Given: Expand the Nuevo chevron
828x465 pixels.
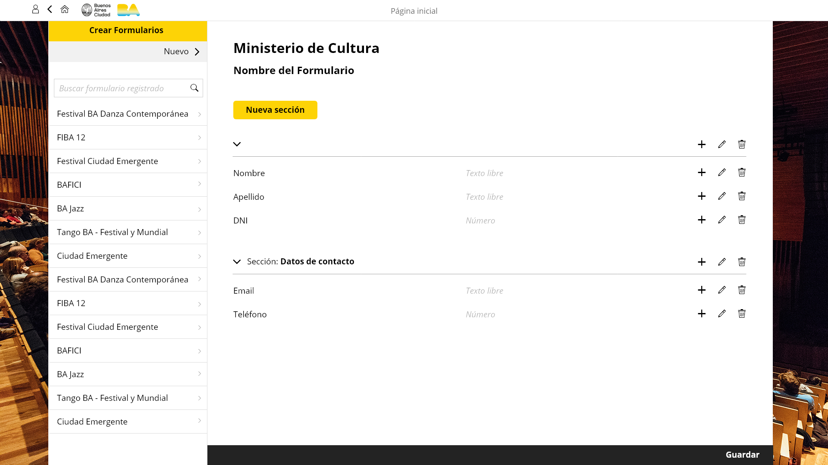Looking at the screenshot, I should click(197, 52).
